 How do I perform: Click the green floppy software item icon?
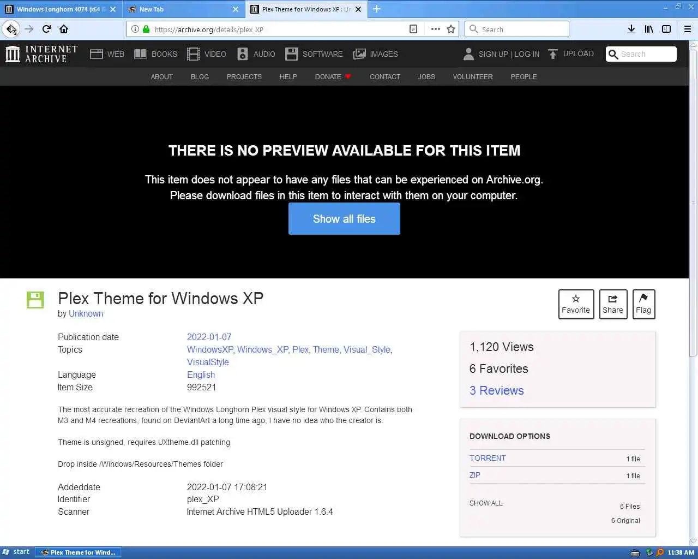[x=35, y=300]
